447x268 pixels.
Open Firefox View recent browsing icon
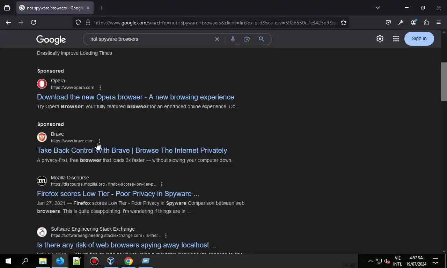click(x=7, y=8)
